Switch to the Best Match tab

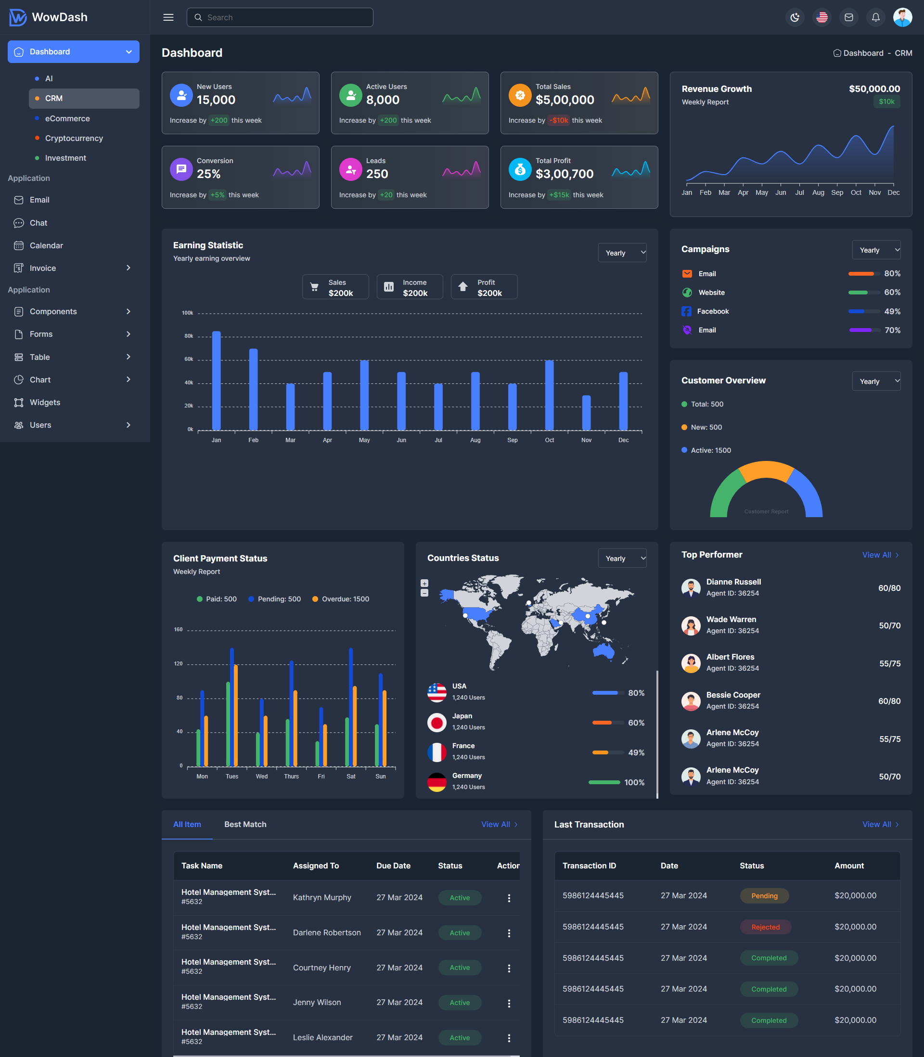click(x=245, y=824)
